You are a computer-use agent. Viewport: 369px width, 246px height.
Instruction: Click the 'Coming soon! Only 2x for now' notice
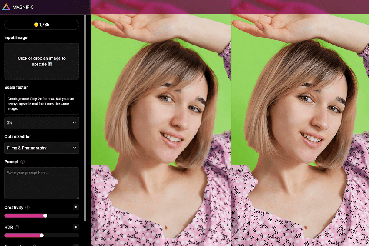(42, 104)
